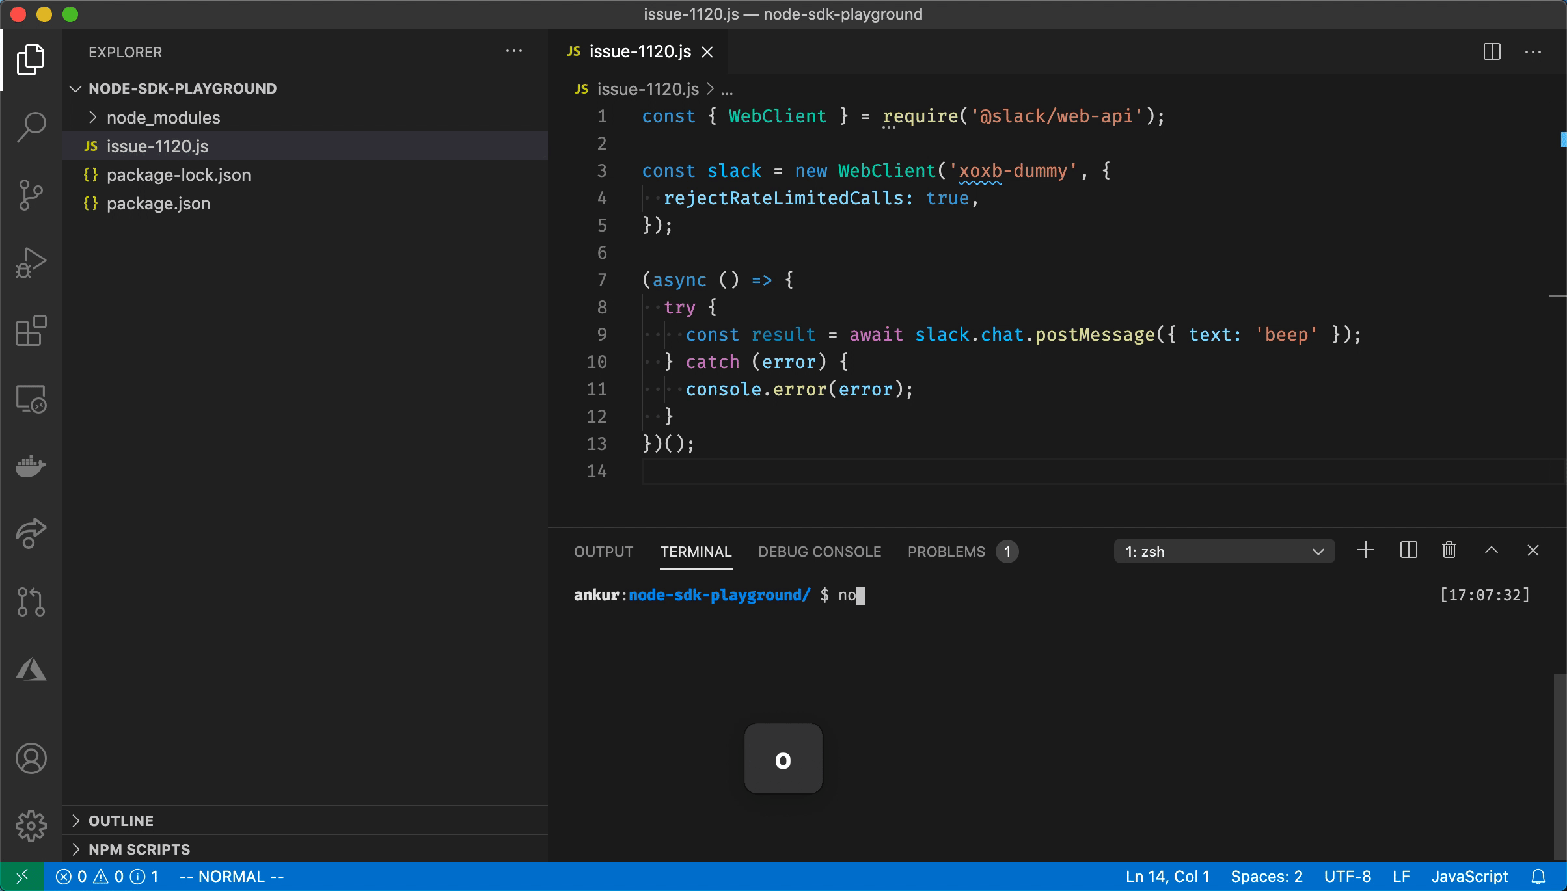Open the Extensions view
The height and width of the screenshot is (891, 1567).
click(x=31, y=331)
